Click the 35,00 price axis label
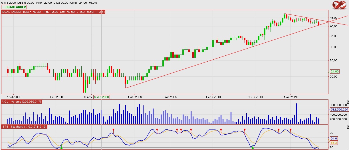Viewport: 349px width, 150px height. [334, 36]
